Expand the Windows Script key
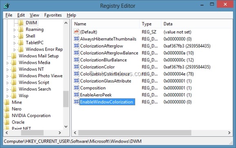The width and height of the screenshot is (236, 148). [x=7, y=83]
